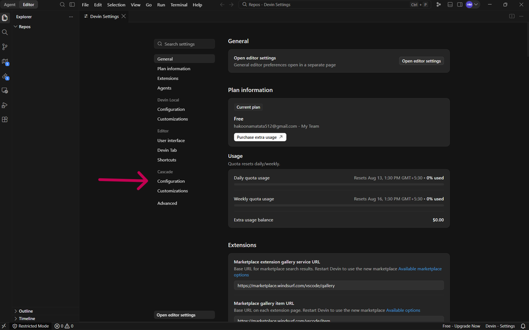Screen dimensions: 529x330
Task: Open Available options link for gallery item URL
Action: point(403,310)
